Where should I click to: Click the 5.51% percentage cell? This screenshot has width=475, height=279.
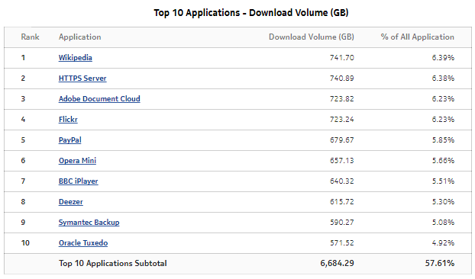[x=443, y=181]
